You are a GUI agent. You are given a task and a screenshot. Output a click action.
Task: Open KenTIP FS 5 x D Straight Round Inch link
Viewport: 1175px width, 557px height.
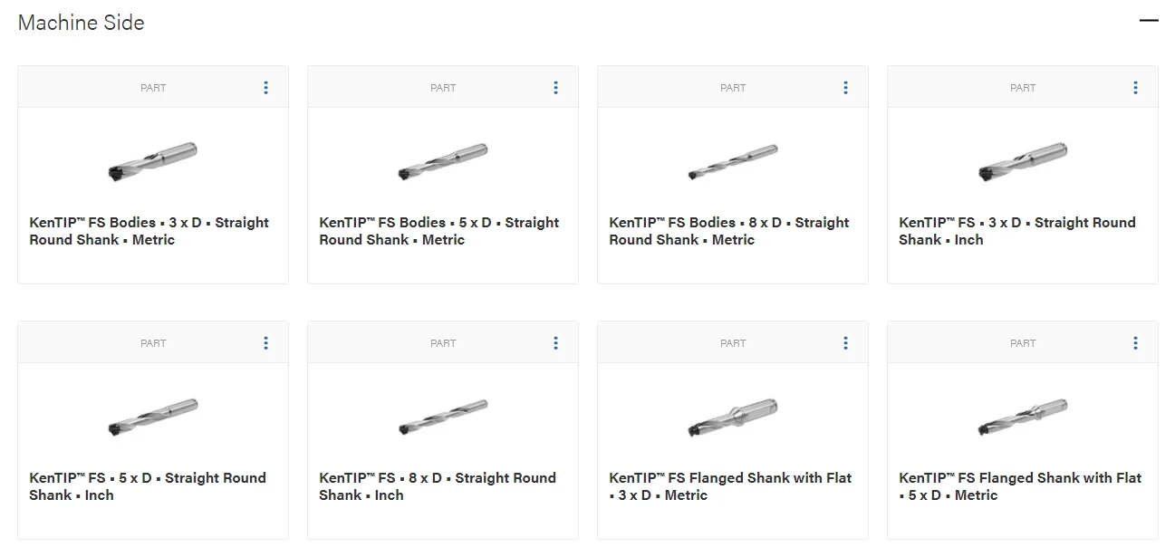click(148, 486)
